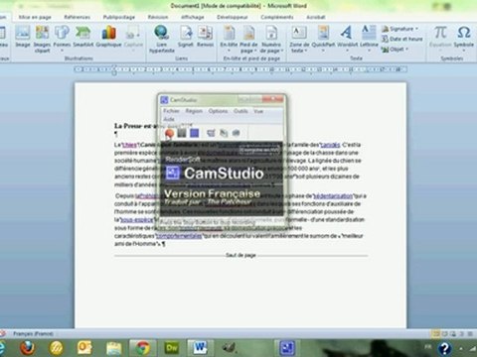Click the blue Stop button in CamStudio

pos(195,133)
